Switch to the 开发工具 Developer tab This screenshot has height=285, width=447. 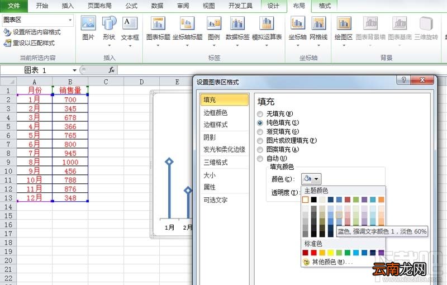[x=240, y=6]
